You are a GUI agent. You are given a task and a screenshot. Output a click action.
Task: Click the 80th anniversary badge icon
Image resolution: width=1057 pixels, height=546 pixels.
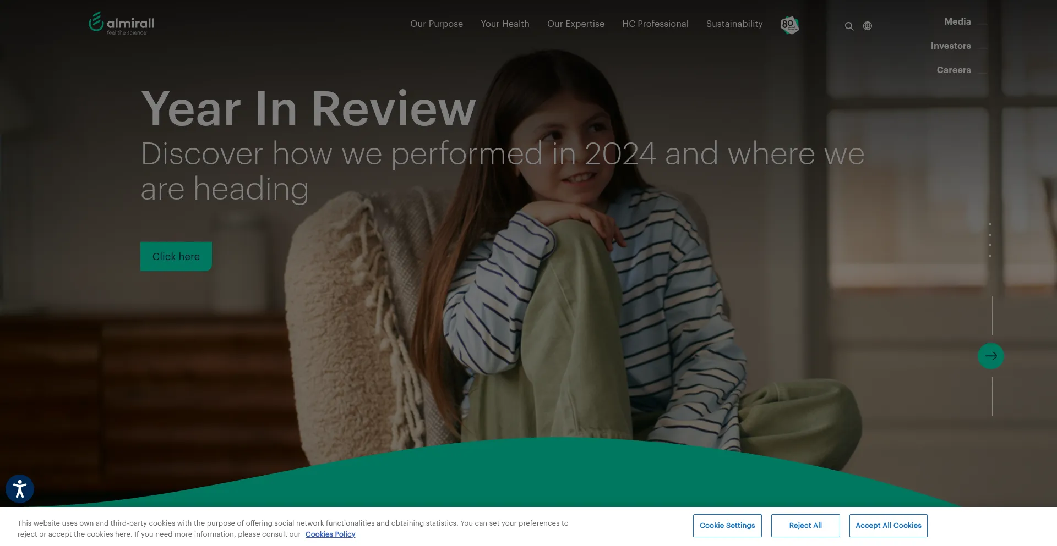[790, 25]
